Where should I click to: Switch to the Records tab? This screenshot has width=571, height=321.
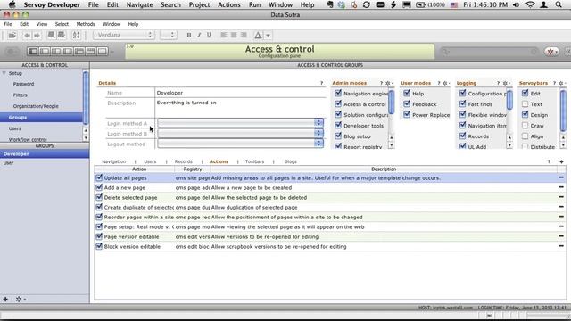[183, 161]
